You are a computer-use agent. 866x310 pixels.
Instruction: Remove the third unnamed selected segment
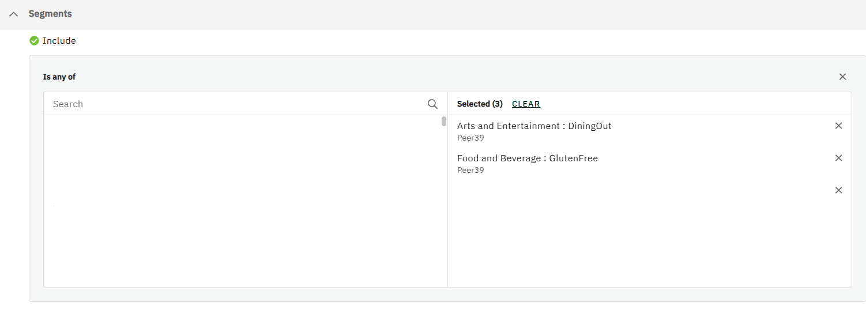point(838,190)
